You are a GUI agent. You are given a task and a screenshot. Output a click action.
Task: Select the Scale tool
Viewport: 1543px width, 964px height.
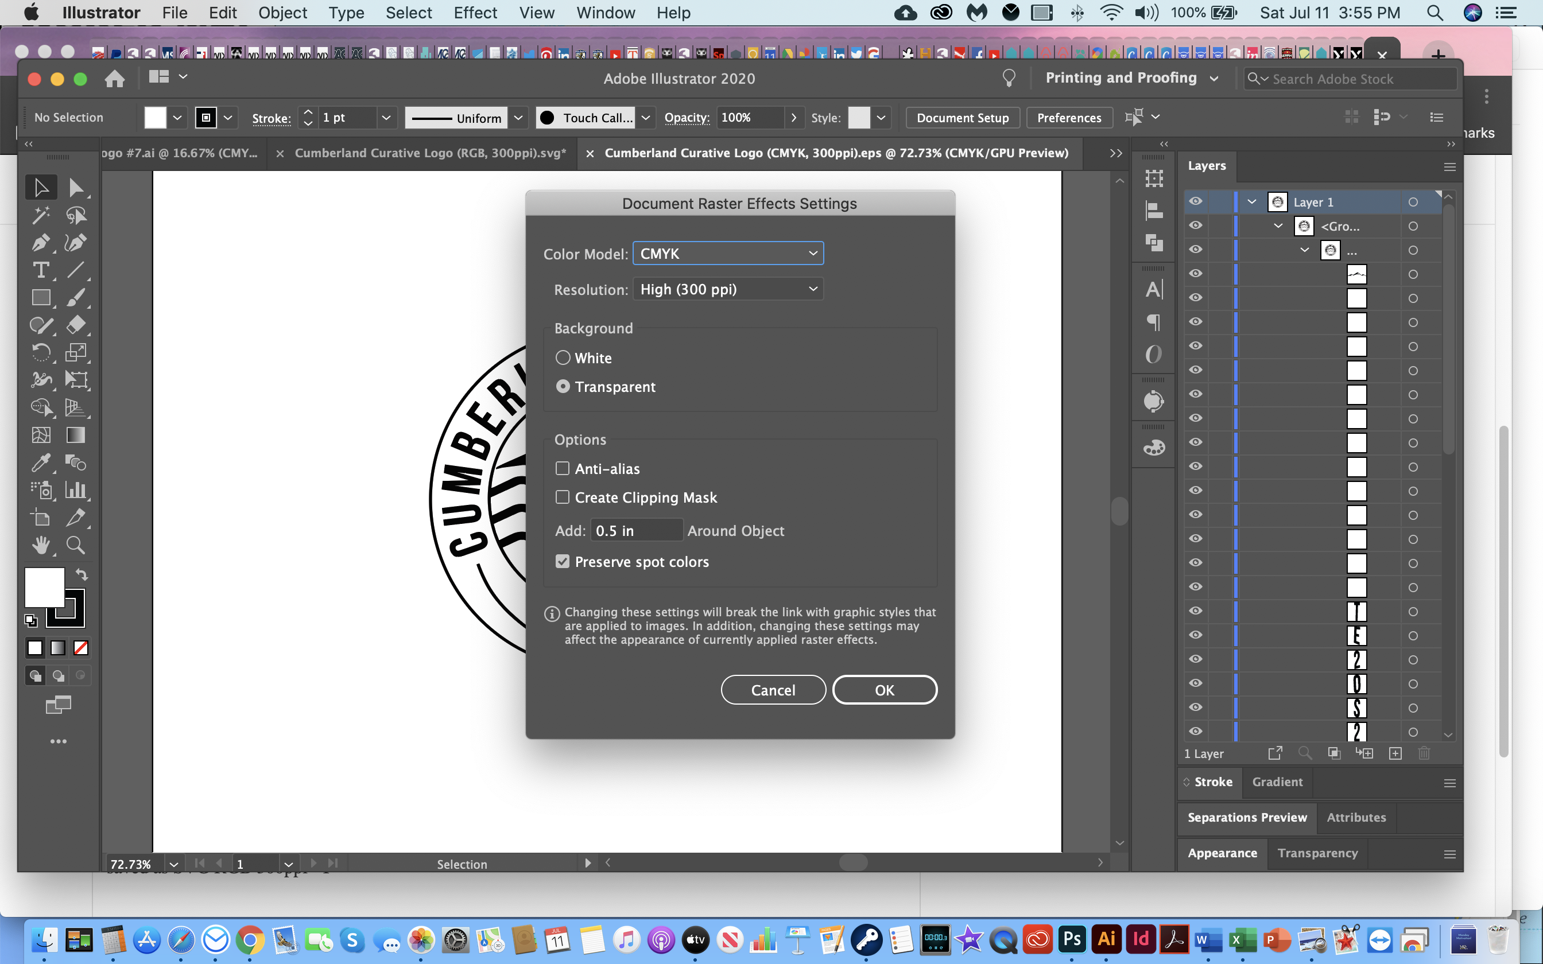76,352
